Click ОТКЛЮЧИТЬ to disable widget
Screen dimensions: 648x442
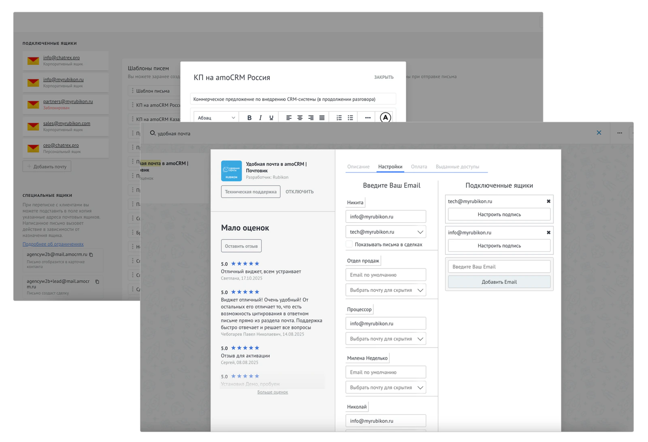coord(300,192)
